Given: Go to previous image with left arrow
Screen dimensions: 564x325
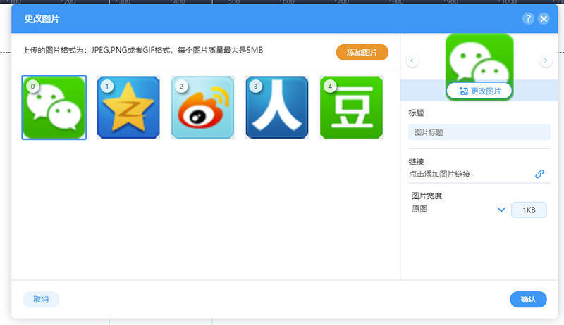Looking at the screenshot, I should pyautogui.click(x=412, y=60).
